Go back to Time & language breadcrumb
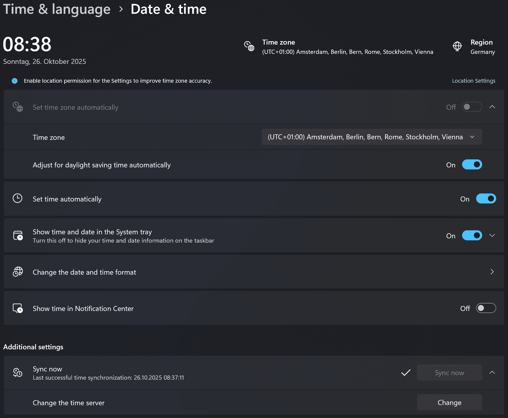 click(x=57, y=9)
